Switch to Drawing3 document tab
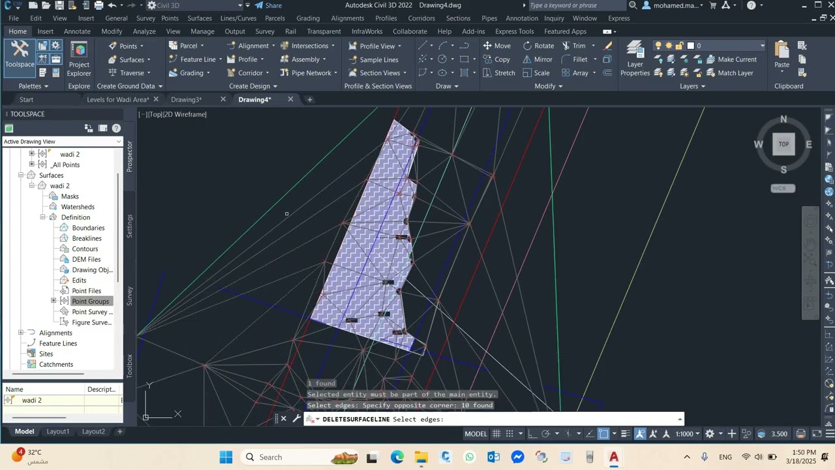This screenshot has width=835, height=470. tap(186, 100)
